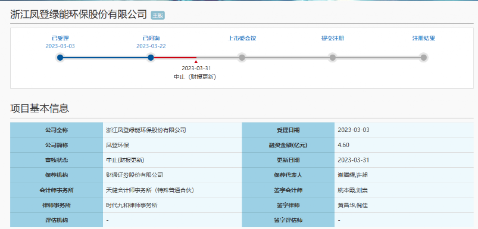Image resolution: width=478 pixels, height=229 pixels.
Task: Click the 保荐代表人 header cell
Action: [288, 175]
